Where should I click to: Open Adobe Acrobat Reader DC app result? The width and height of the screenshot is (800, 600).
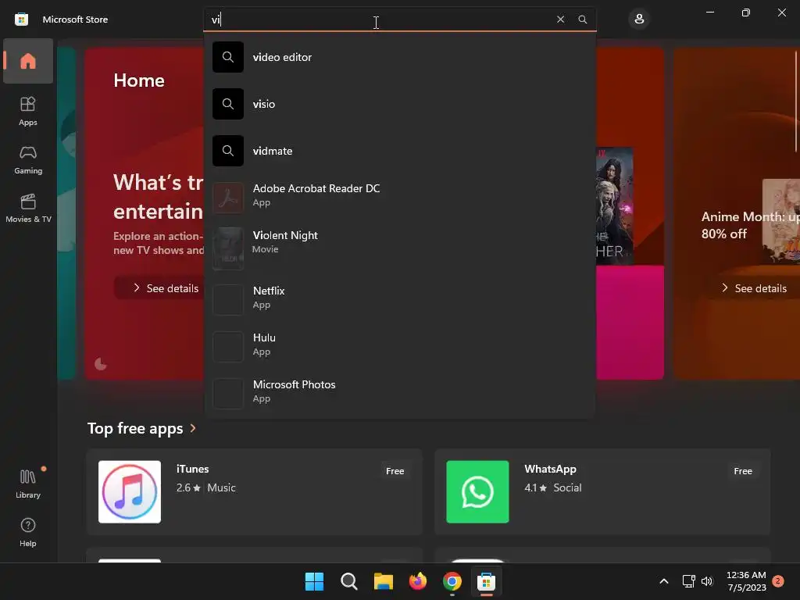coord(399,196)
